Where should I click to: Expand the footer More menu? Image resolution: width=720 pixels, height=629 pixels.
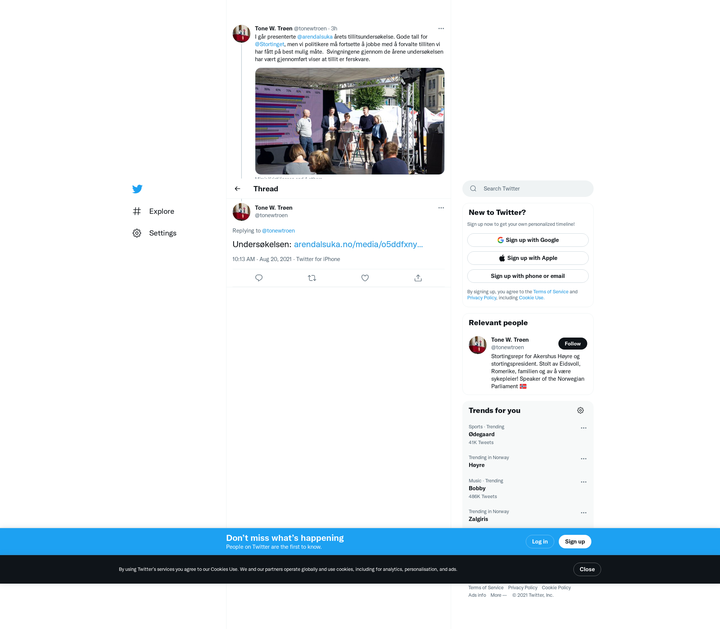click(498, 595)
